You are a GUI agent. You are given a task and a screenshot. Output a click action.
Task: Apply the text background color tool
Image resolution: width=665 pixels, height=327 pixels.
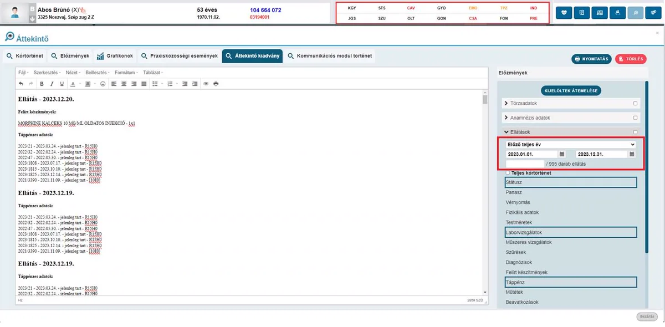(x=88, y=84)
